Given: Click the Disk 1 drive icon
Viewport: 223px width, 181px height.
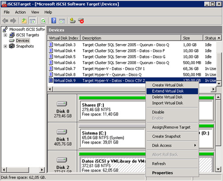Looking at the screenshot, I should click(62, 132).
